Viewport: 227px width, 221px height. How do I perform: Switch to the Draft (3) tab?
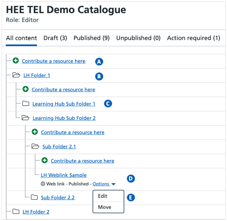[55, 38]
